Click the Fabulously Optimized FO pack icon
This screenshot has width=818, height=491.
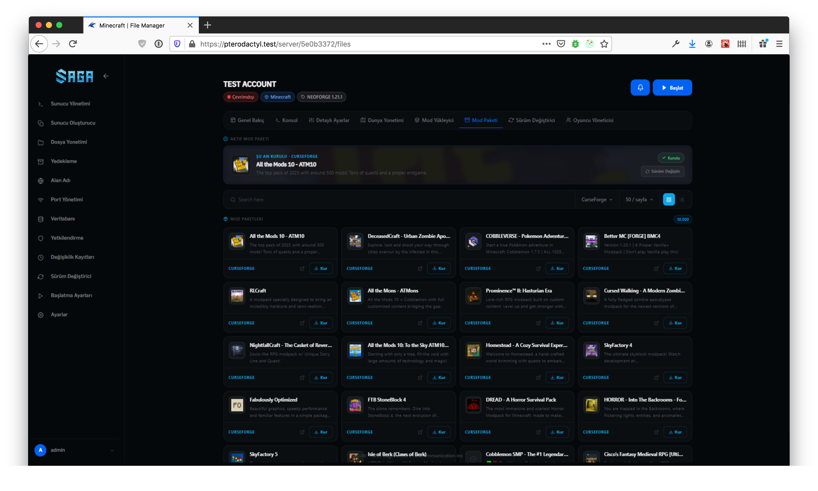point(237,405)
